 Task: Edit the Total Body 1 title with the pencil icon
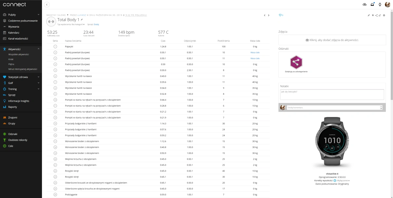pyautogui.click(x=82, y=20)
